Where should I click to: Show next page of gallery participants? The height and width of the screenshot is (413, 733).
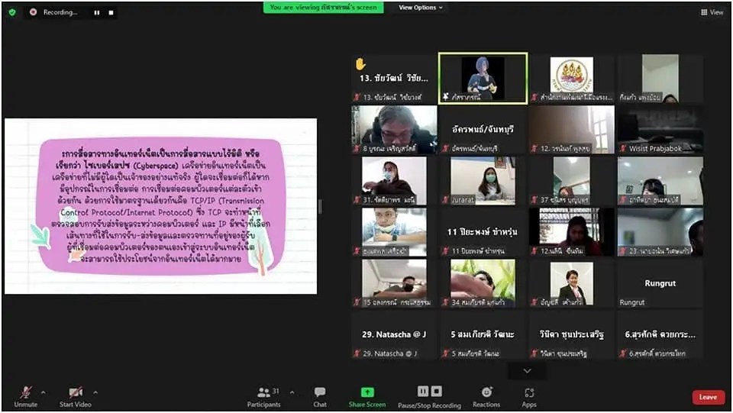point(527,370)
